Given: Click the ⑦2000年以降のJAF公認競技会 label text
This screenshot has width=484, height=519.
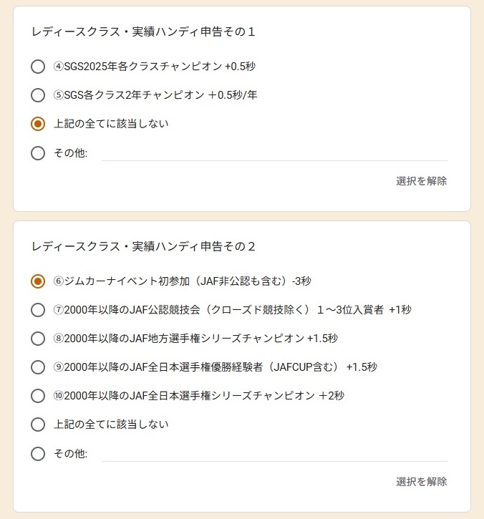Looking at the screenshot, I should [x=232, y=310].
